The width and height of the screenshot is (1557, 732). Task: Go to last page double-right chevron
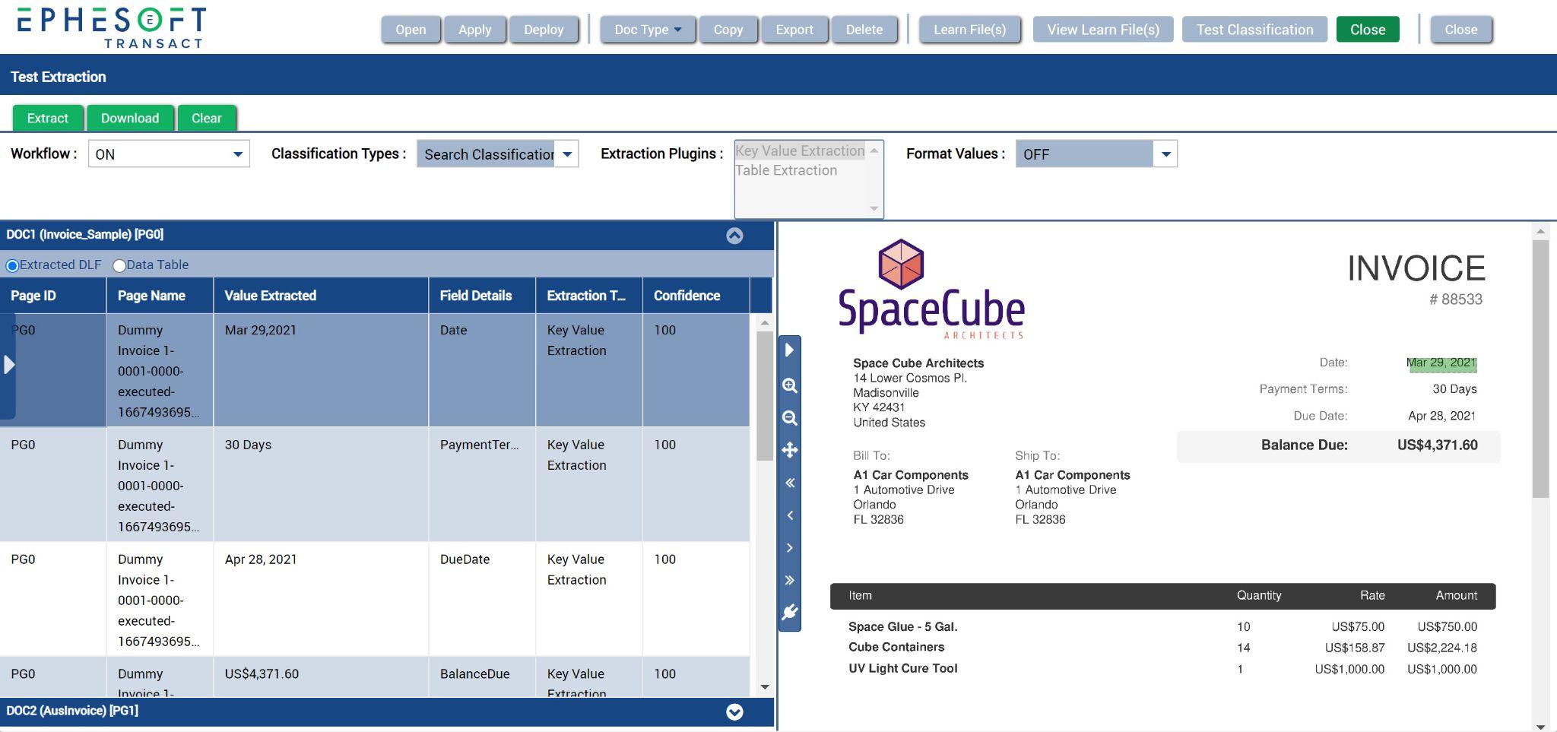click(x=790, y=580)
